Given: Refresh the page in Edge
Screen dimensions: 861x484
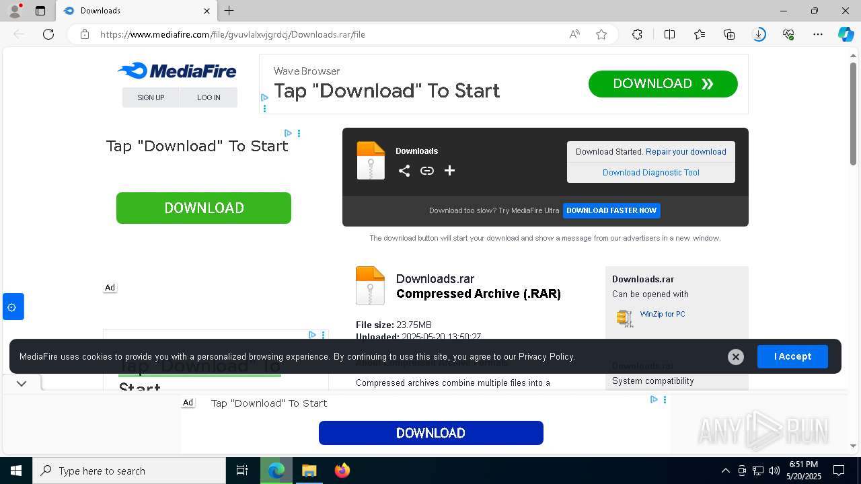Looking at the screenshot, I should point(48,34).
